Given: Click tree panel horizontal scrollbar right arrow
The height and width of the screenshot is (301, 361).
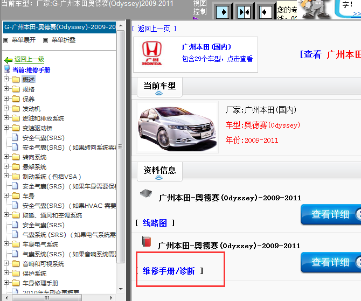Looking at the screenshot, I should [x=112, y=298].
